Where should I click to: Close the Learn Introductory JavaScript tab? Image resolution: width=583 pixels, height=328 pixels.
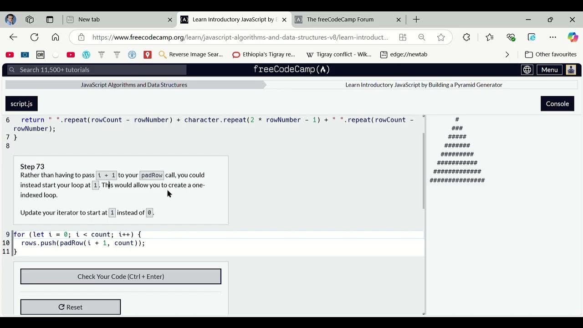point(285,20)
